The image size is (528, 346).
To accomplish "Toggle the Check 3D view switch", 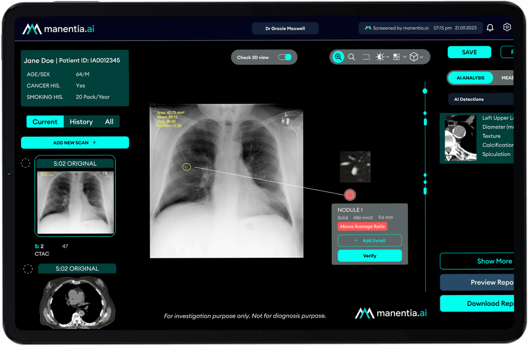I will pos(285,57).
